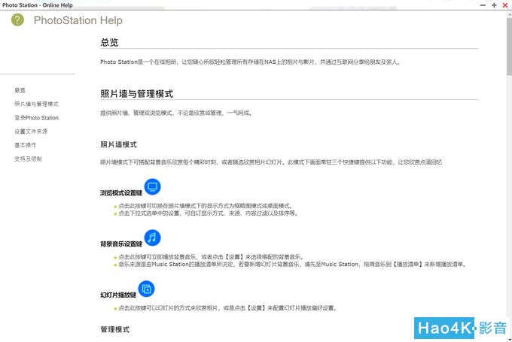Click the paragraph beginning 'Photo Station是一个在线相册'

point(250,62)
